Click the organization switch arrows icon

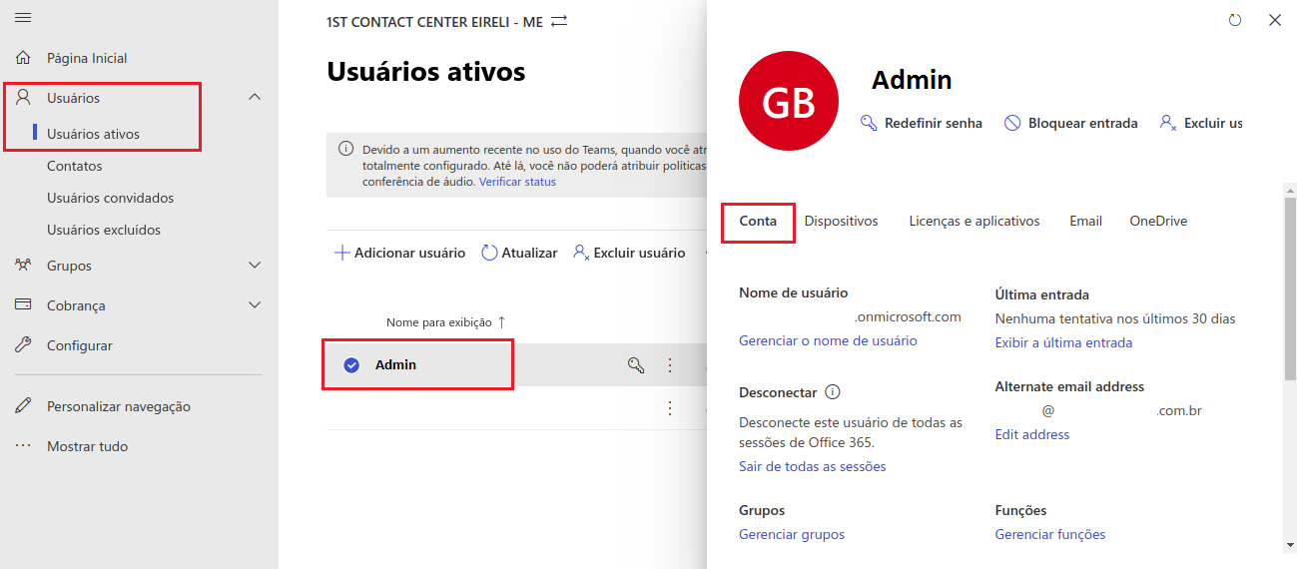tap(559, 21)
